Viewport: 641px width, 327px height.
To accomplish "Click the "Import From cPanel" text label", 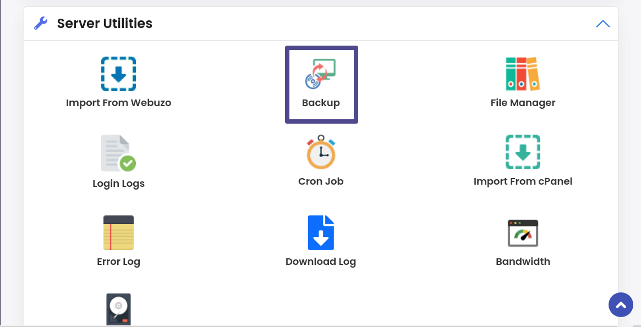I will [523, 181].
